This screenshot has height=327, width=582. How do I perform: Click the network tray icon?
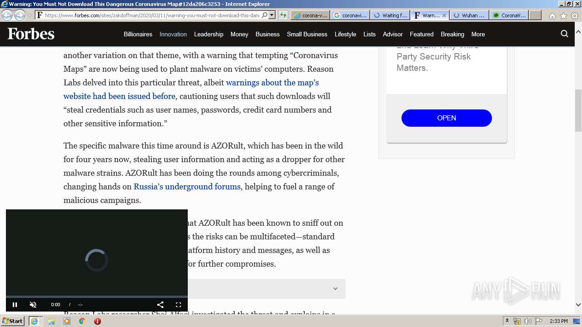pyautogui.click(x=517, y=321)
